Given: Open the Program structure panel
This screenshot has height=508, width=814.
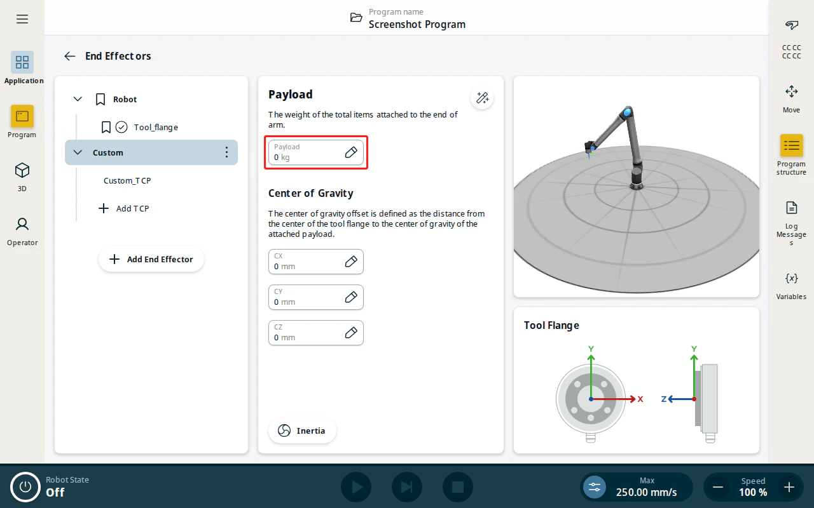Looking at the screenshot, I should (x=792, y=155).
